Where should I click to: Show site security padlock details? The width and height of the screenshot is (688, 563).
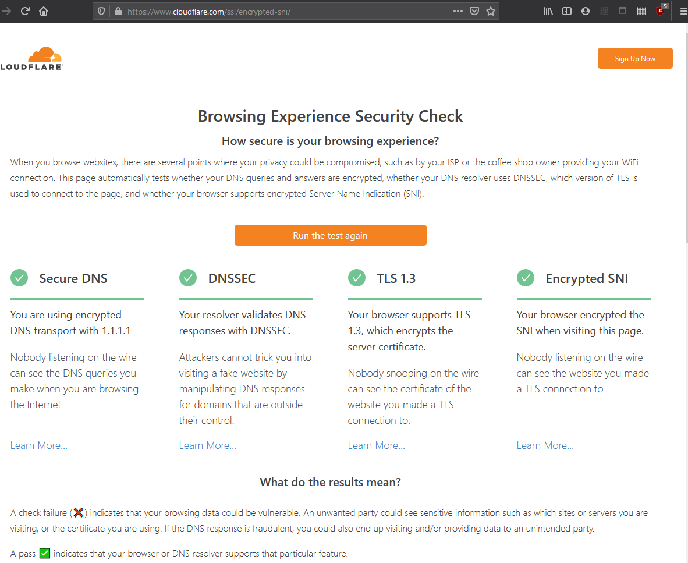coord(118,11)
